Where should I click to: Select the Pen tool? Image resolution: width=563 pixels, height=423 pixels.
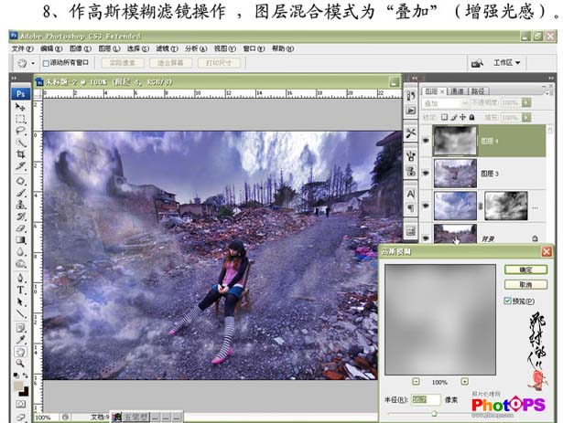point(20,278)
